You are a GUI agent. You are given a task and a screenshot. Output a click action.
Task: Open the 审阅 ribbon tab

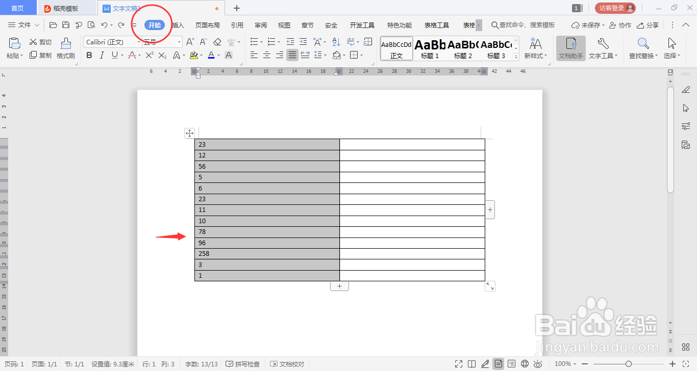point(261,25)
